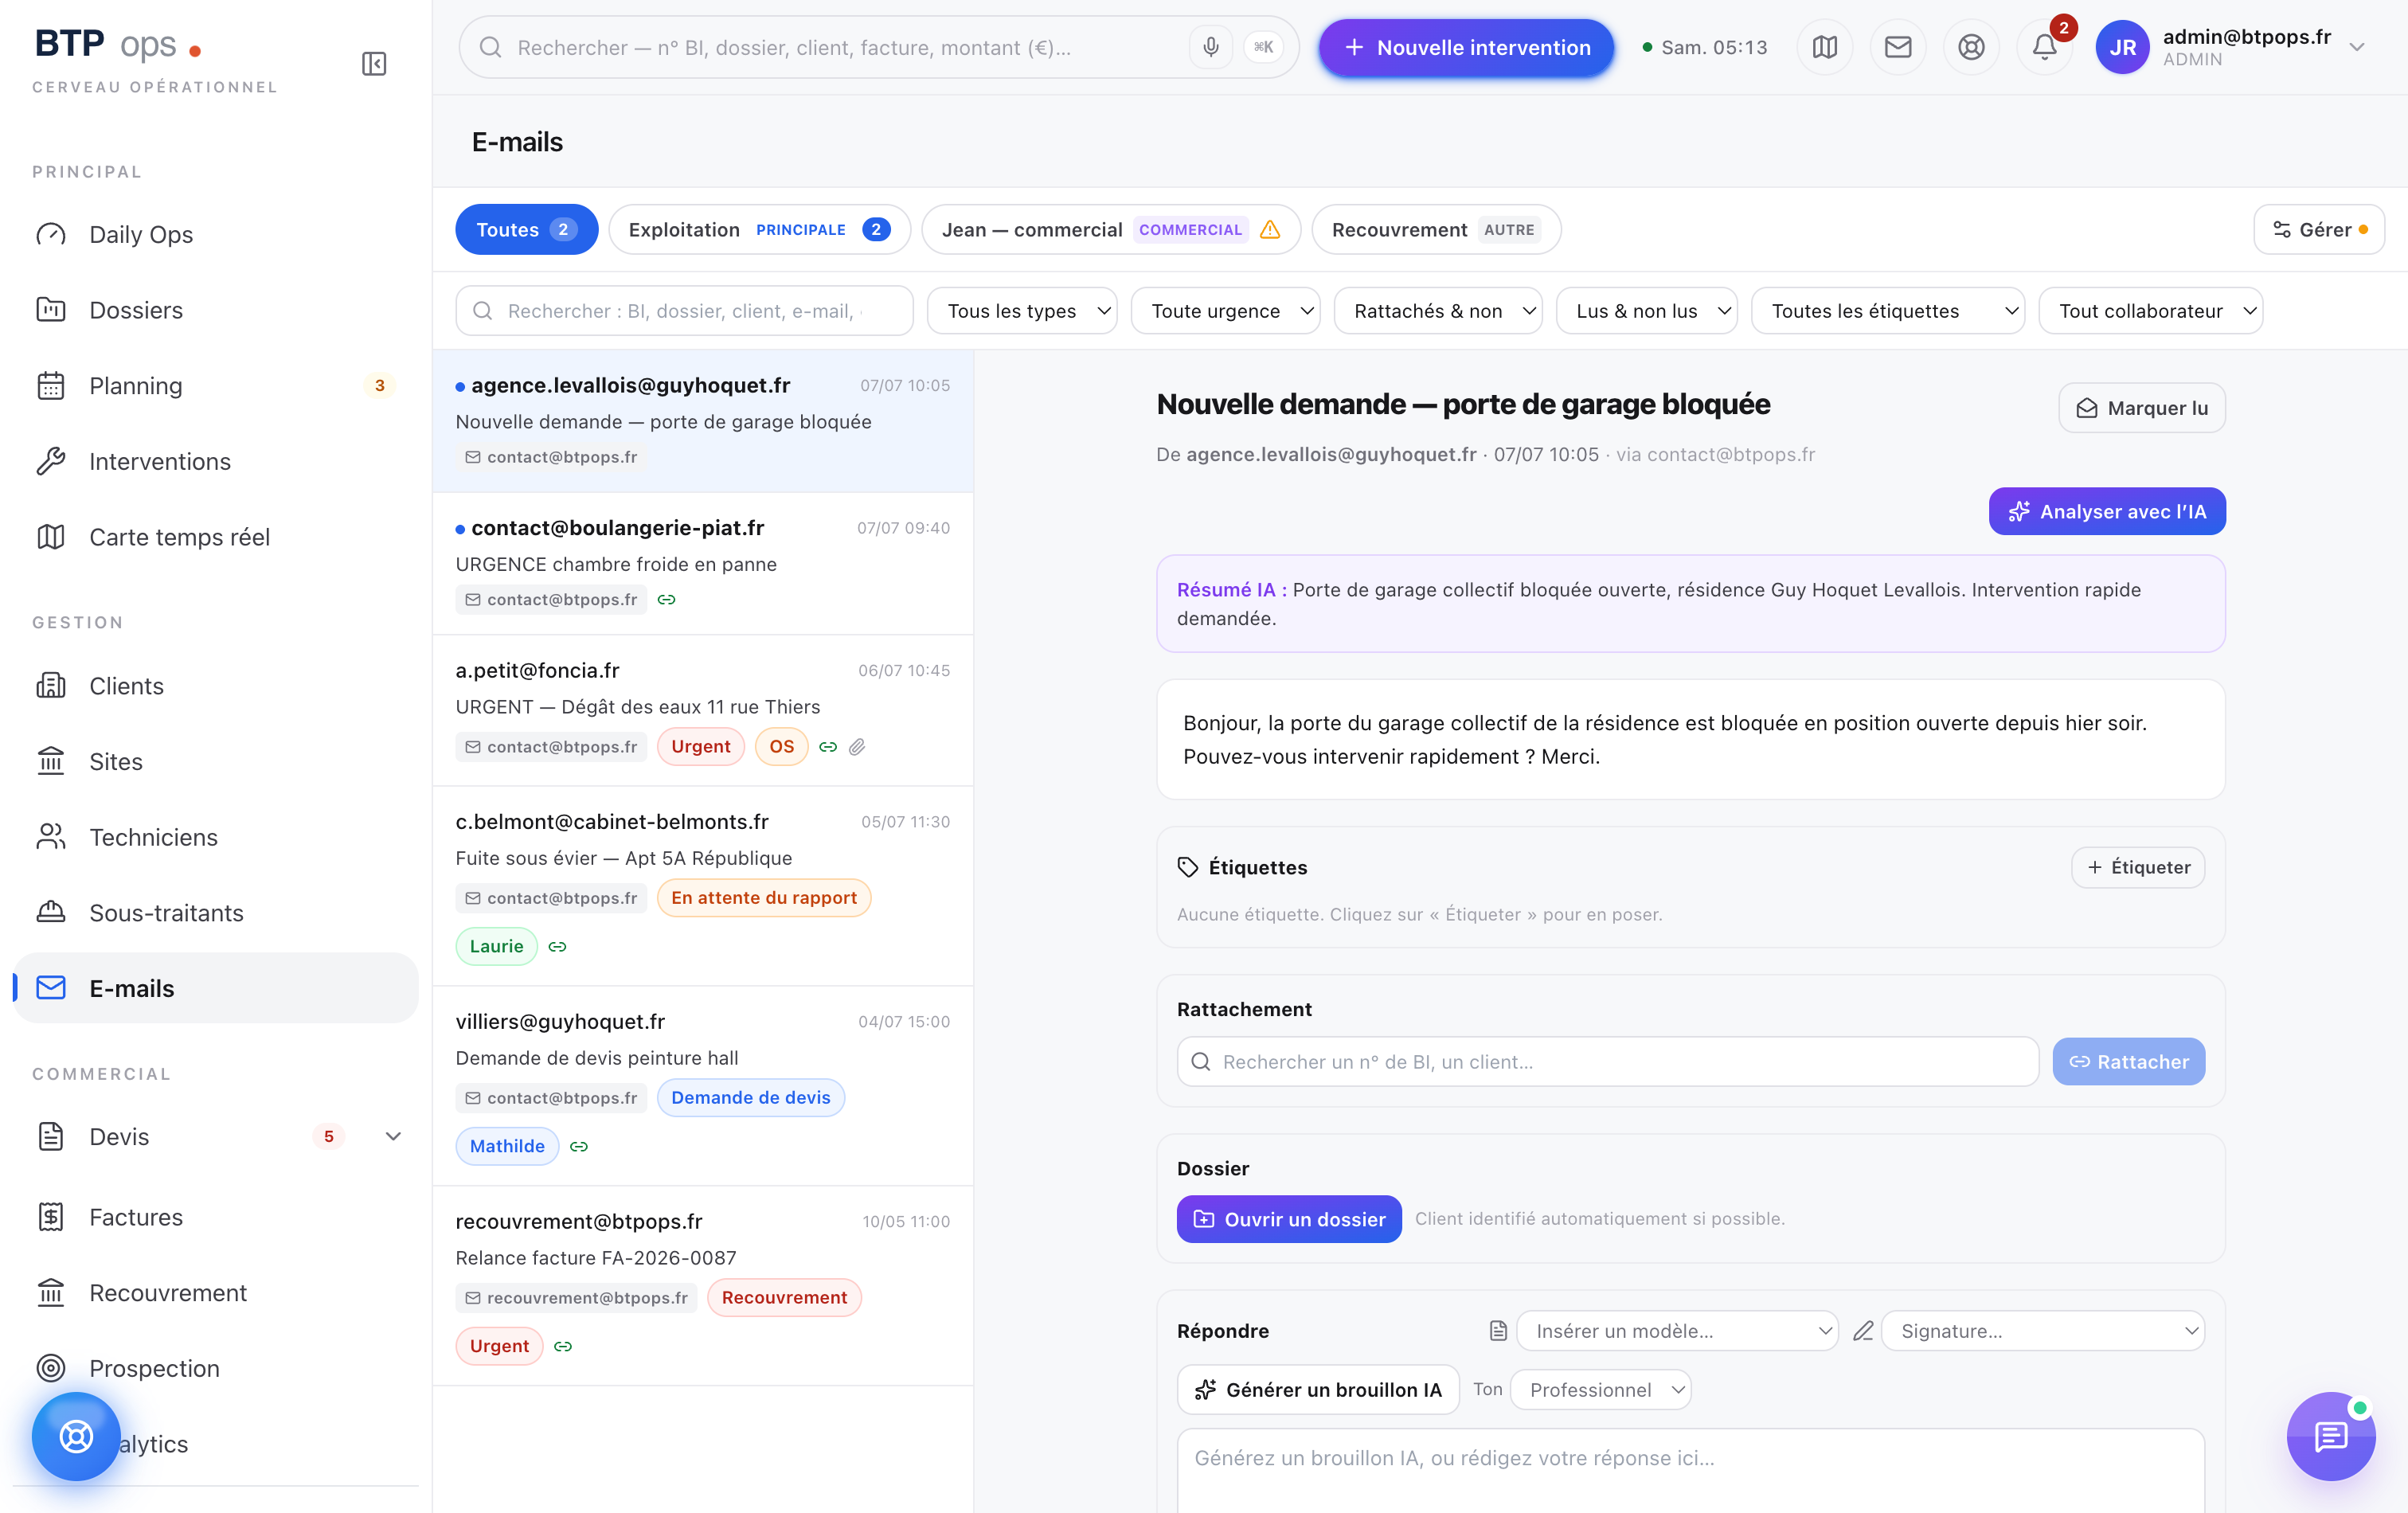This screenshot has width=2408, height=1513.
Task: Click the JR user avatar
Action: click(2122, 47)
